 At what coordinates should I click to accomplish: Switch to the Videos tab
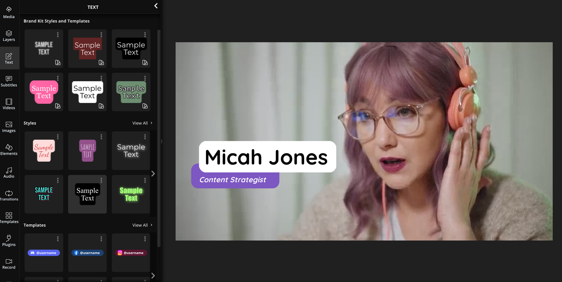[x=9, y=104]
